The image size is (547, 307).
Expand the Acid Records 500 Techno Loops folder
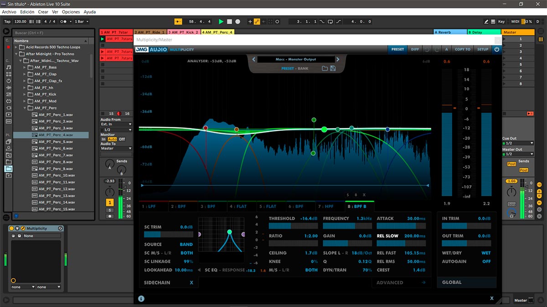(15, 47)
